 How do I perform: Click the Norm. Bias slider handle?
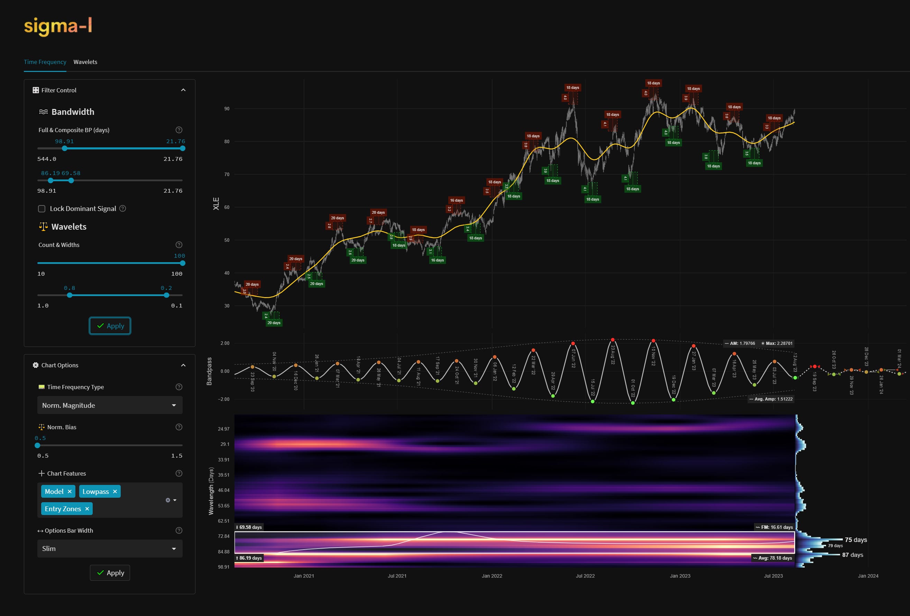38,445
